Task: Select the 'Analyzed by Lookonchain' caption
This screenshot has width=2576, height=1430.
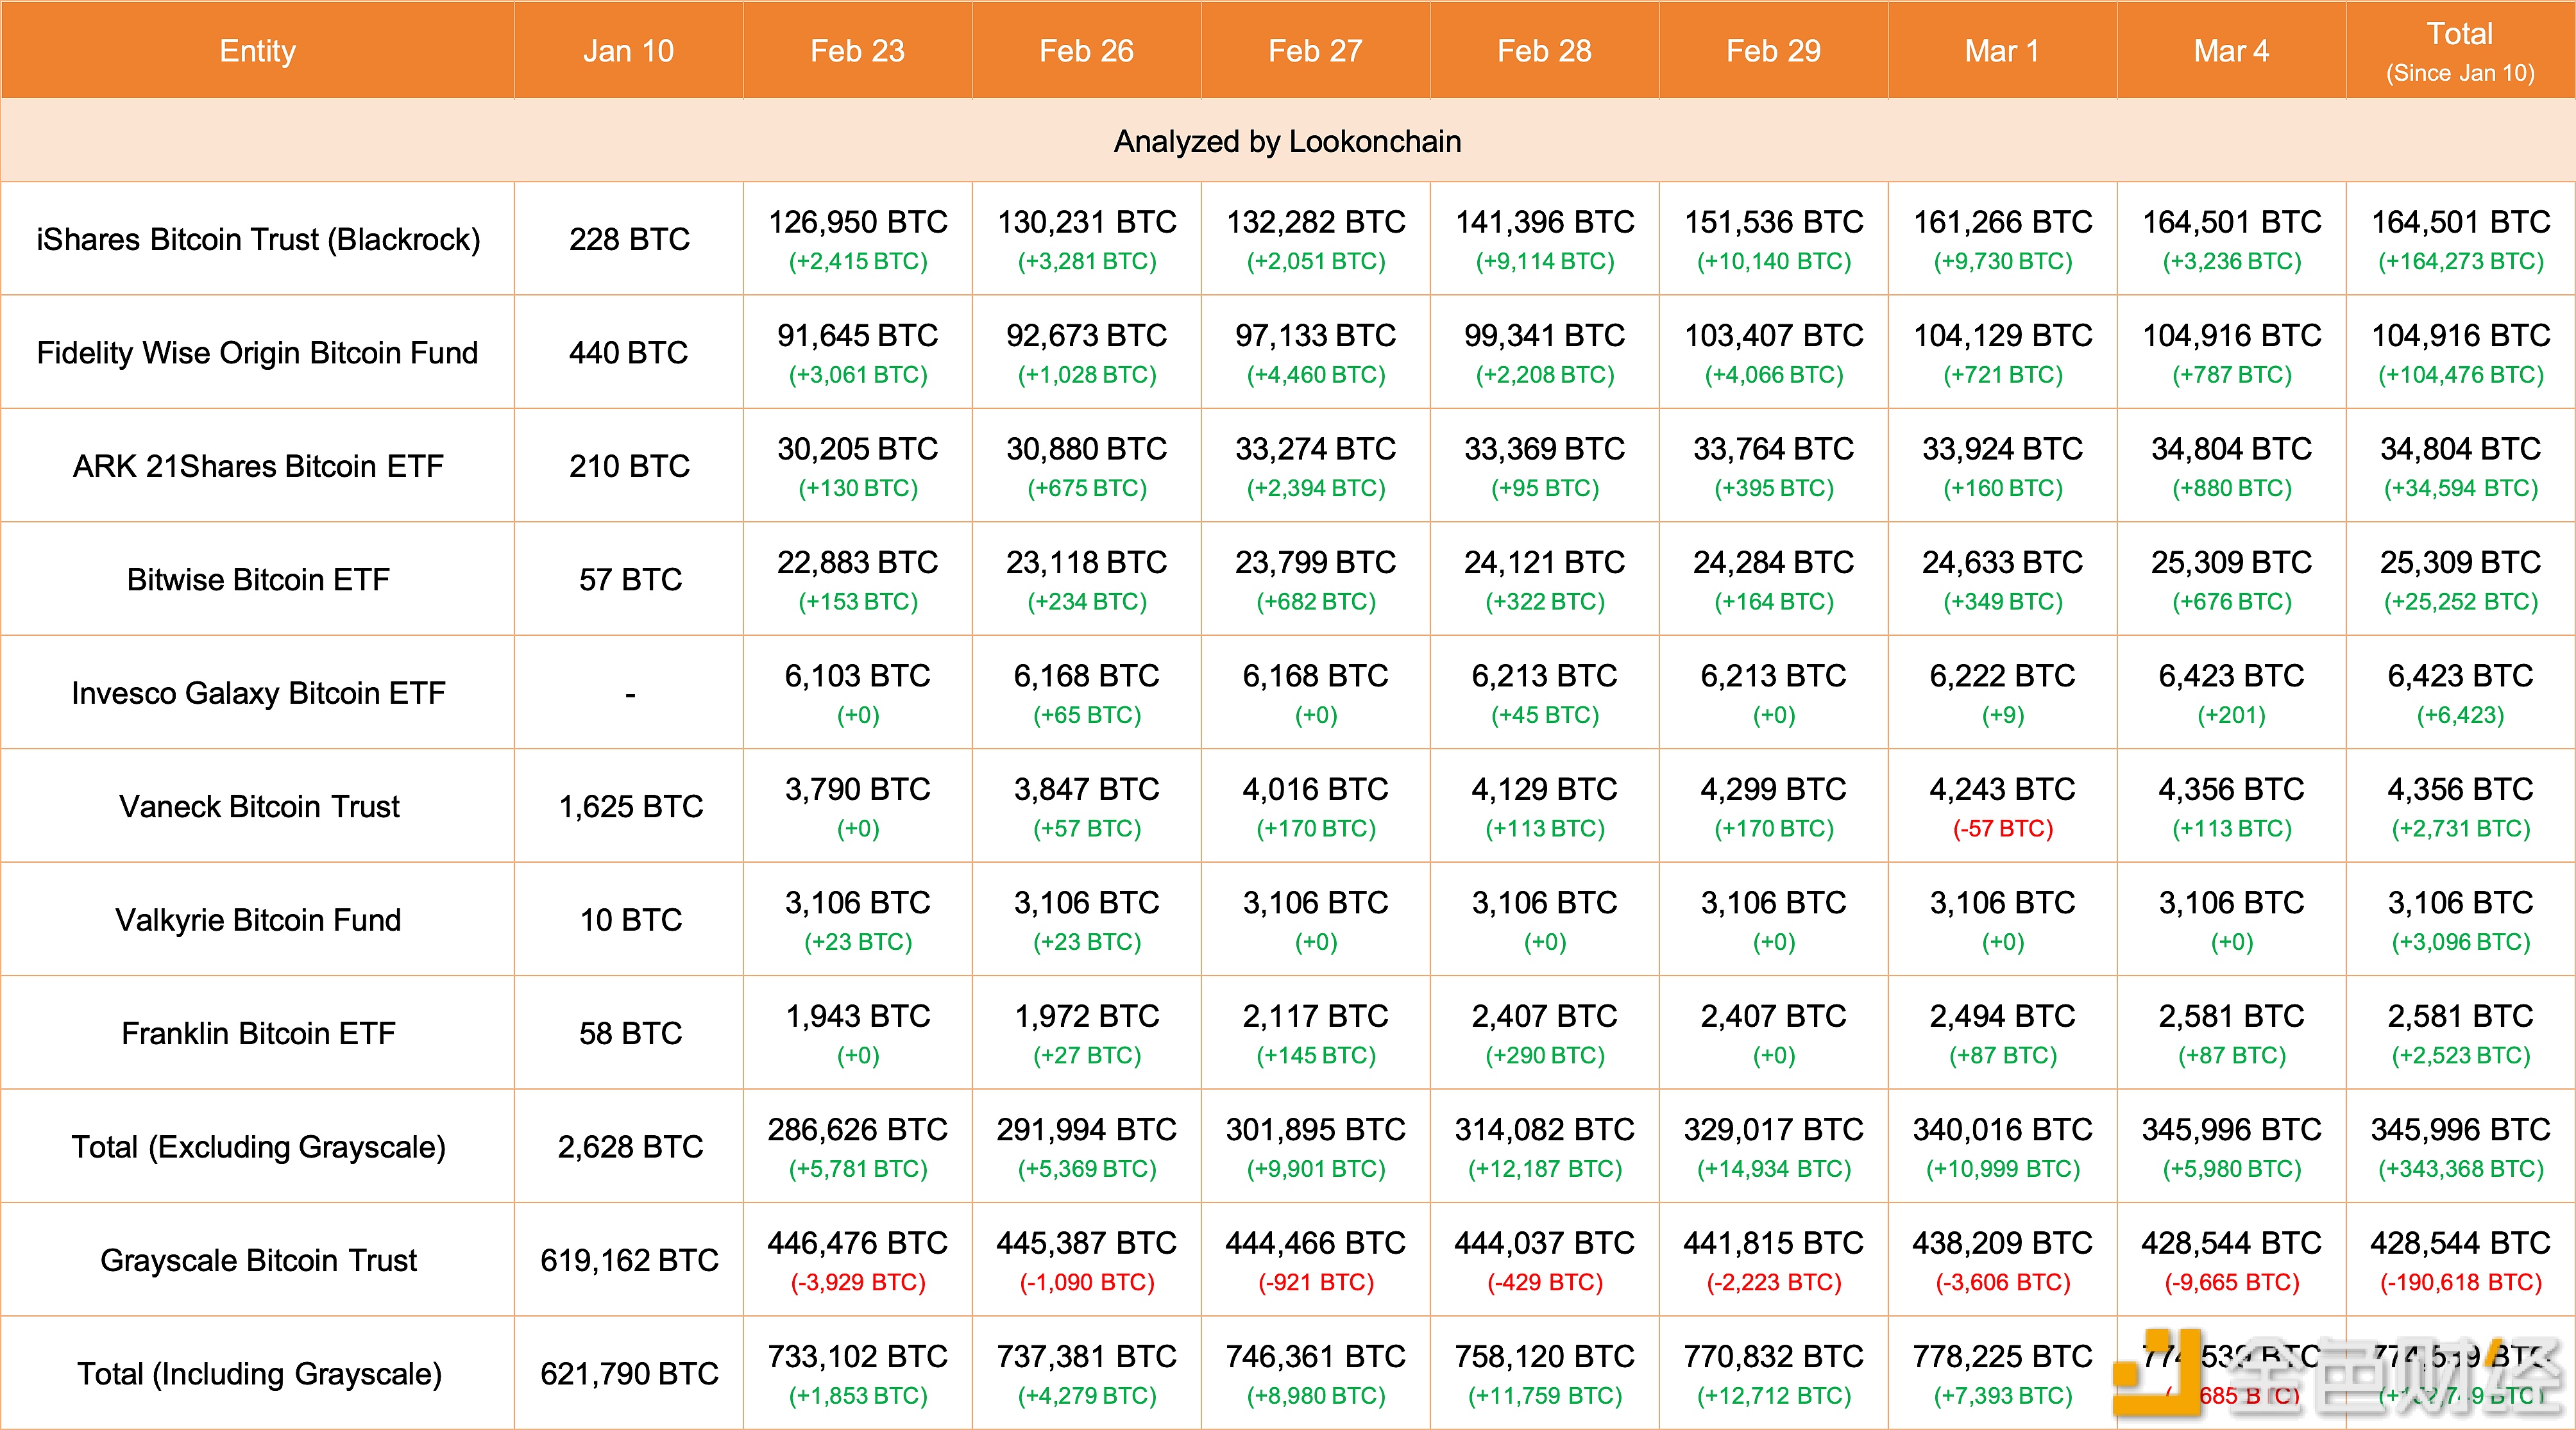Action: tap(1287, 141)
